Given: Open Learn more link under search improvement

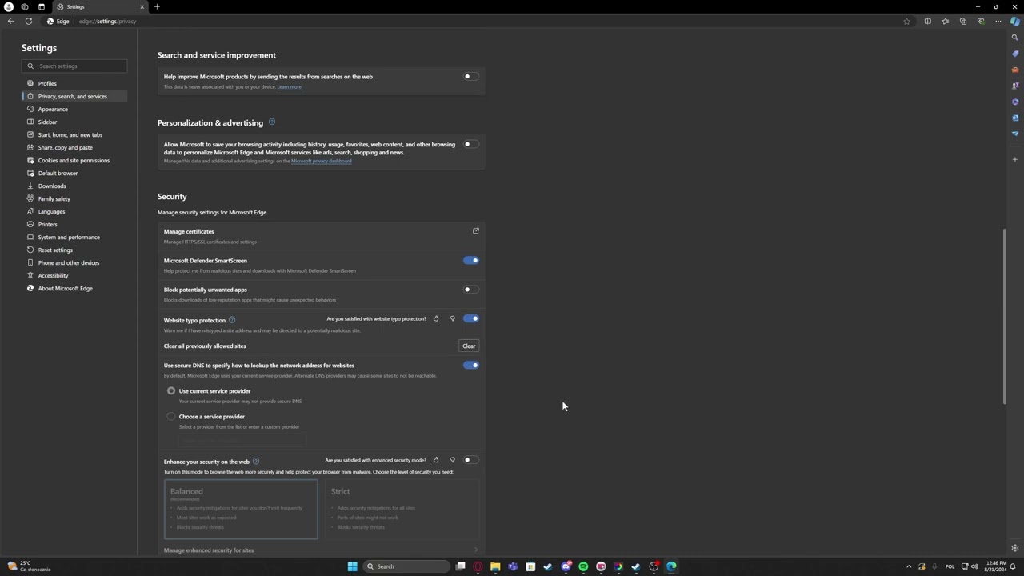Looking at the screenshot, I should [289, 87].
